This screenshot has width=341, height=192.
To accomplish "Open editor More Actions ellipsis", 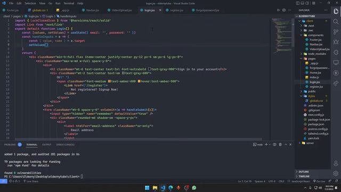I will tap(289, 10).
